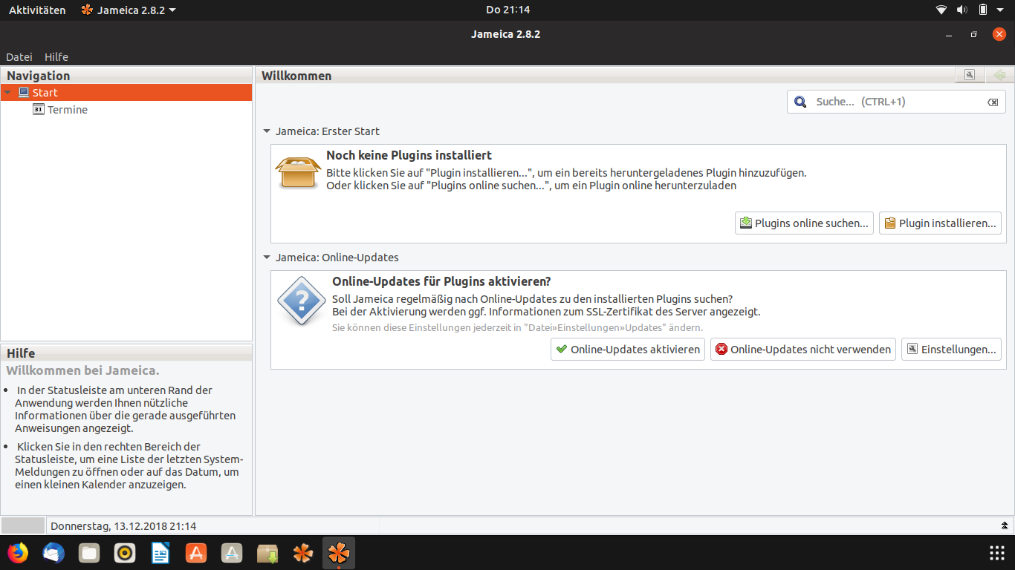
Task: Show applications grid in dock
Action: [x=997, y=553]
